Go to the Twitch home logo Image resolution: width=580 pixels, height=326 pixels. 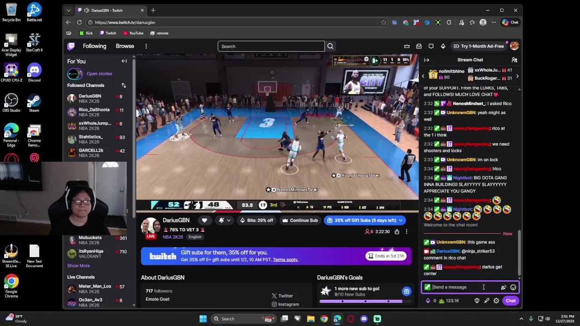(71, 46)
